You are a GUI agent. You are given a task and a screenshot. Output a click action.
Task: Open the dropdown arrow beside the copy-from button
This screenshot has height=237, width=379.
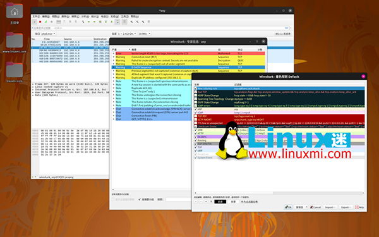[x=306, y=207]
